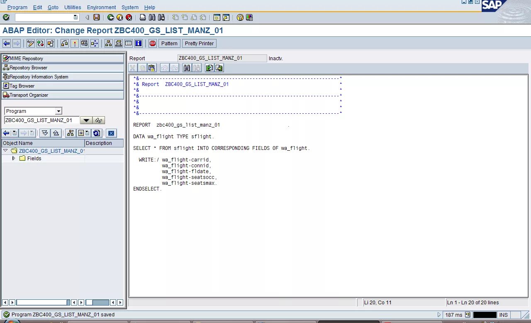Screen dimensions: 531x323
Task: Open the Program menu
Action: (17, 7)
